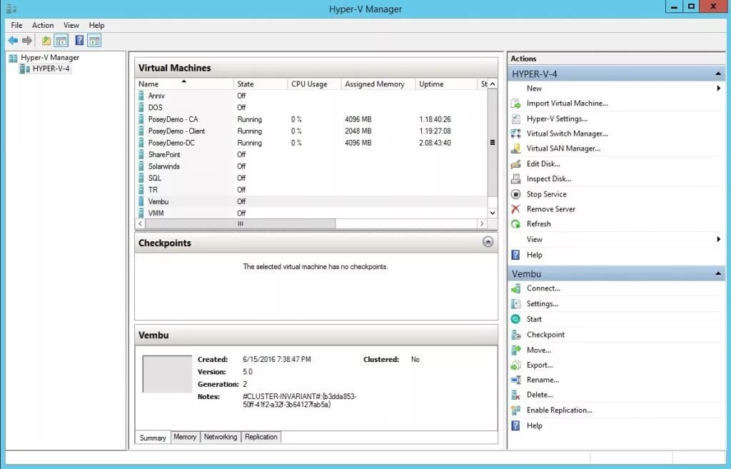Click the Show/Hide Action Pane toolbar icon
731x469 pixels.
[94, 41]
